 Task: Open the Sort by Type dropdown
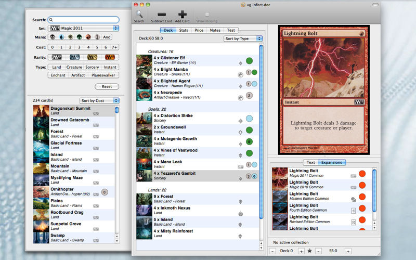click(243, 38)
